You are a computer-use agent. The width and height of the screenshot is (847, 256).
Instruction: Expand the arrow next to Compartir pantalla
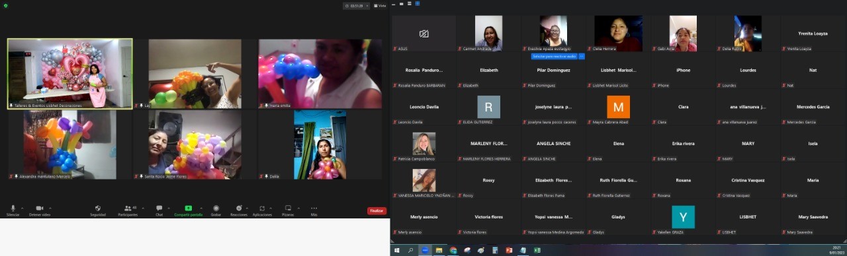pos(201,208)
